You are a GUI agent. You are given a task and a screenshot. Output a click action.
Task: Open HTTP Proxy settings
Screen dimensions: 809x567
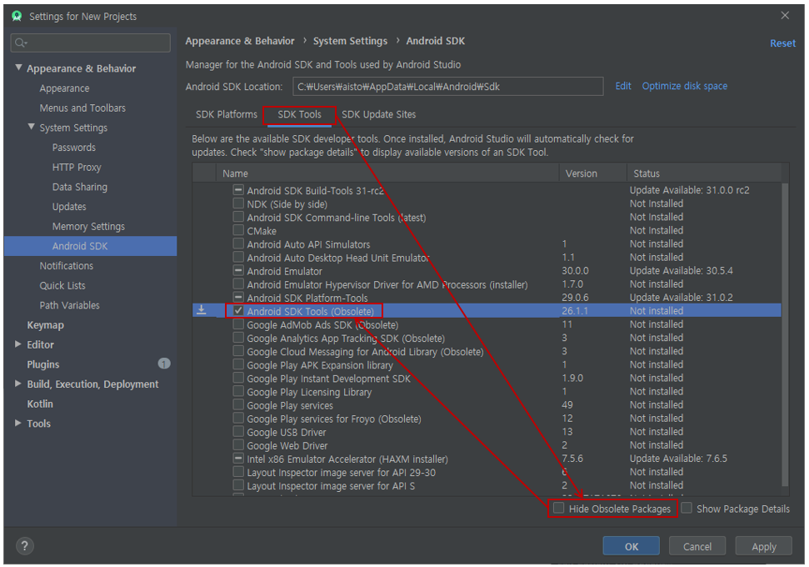pyautogui.click(x=77, y=167)
